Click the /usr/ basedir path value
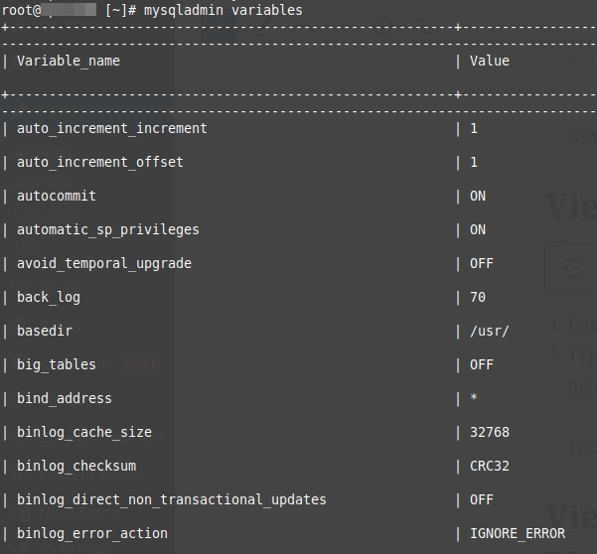The height and width of the screenshot is (554, 597). 490,331
